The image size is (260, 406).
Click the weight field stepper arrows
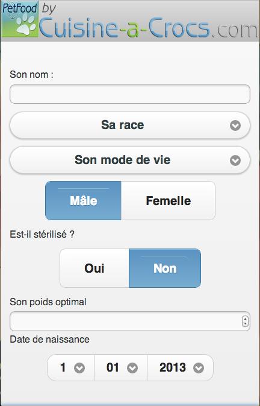(x=245, y=322)
